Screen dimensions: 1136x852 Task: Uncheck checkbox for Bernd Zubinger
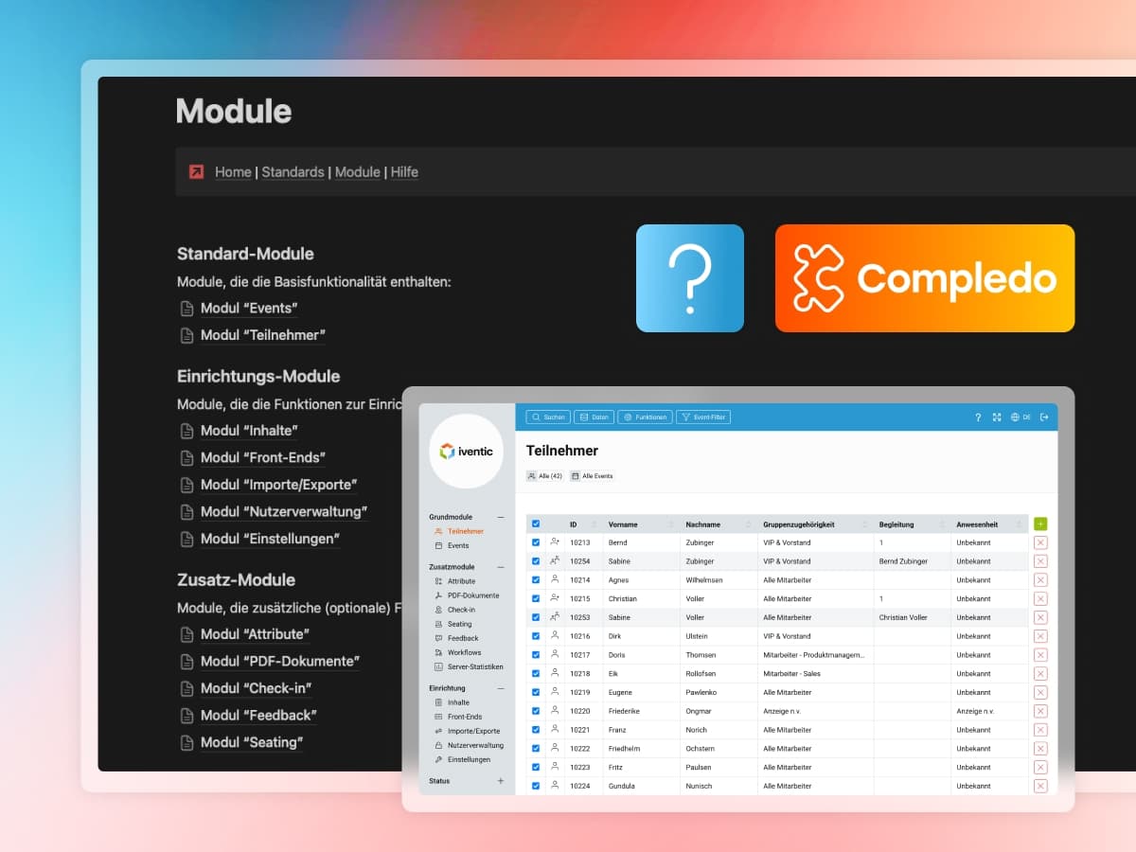[x=536, y=542]
